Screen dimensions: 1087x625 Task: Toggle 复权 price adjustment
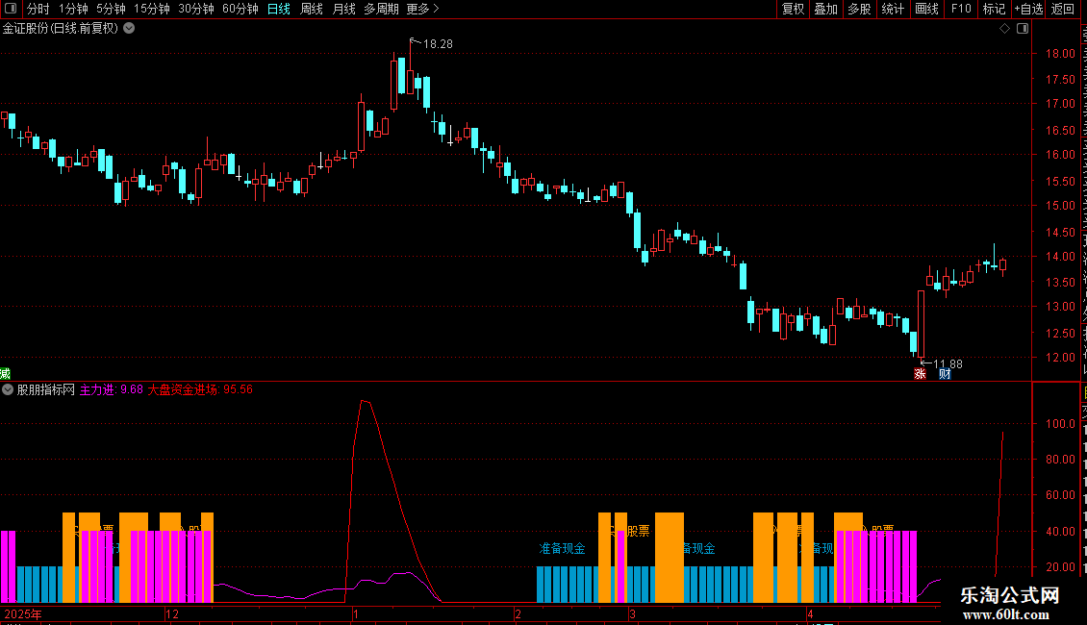[x=793, y=9]
